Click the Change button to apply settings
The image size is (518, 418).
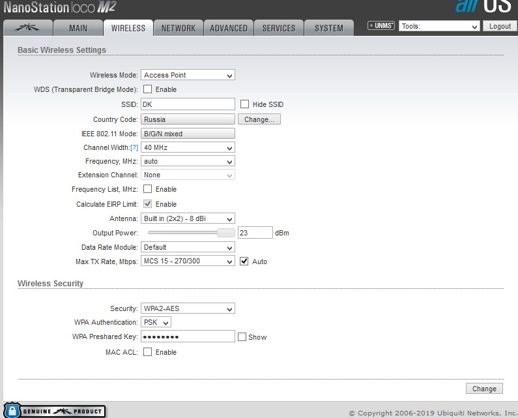click(x=484, y=389)
